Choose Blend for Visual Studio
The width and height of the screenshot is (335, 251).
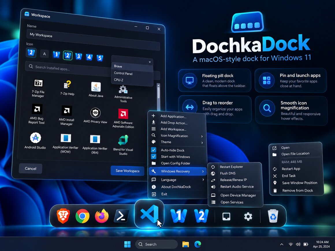(123, 145)
